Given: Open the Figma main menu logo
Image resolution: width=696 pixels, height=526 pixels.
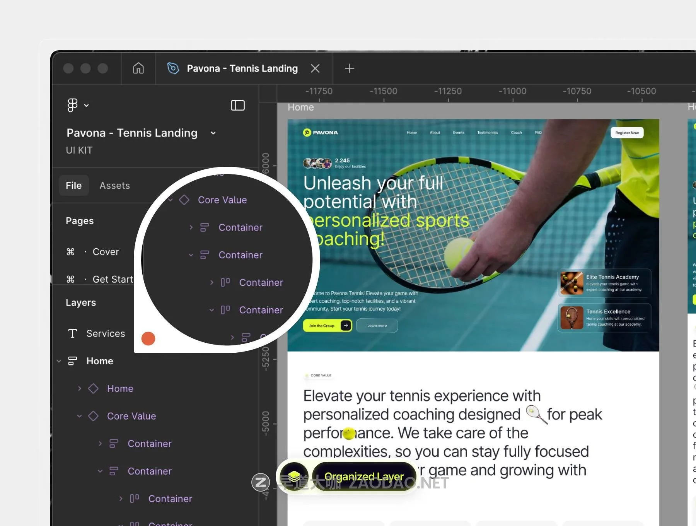Looking at the screenshot, I should pos(73,105).
